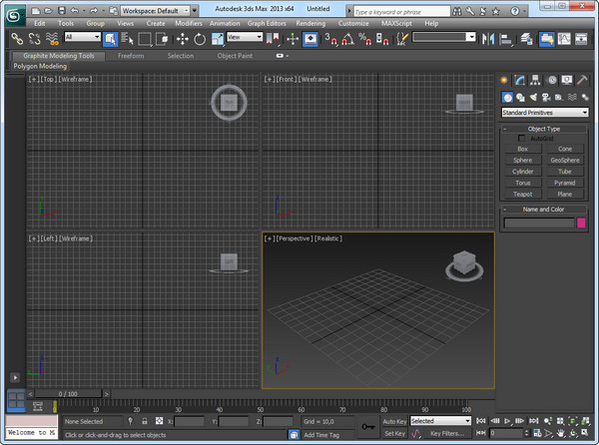599x445 pixels.
Task: Enable the AutoGrid checkbox
Action: tap(521, 138)
